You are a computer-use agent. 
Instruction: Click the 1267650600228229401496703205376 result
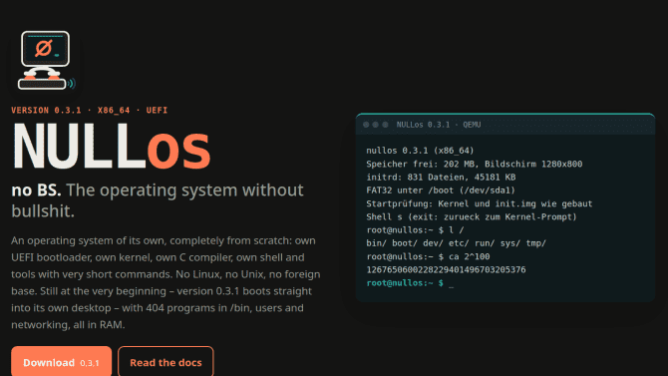tap(446, 270)
